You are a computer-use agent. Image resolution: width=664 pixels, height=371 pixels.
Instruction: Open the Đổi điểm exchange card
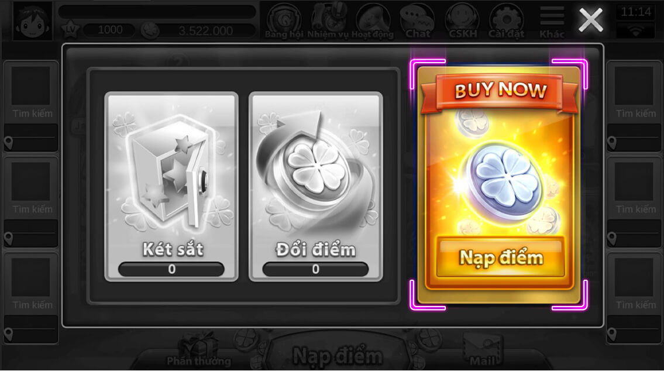pyautogui.click(x=316, y=187)
